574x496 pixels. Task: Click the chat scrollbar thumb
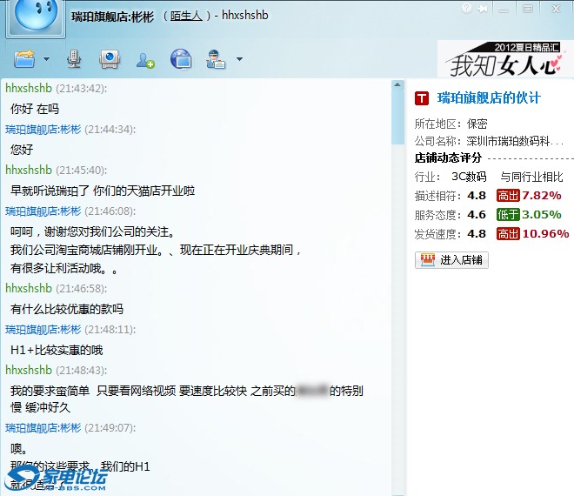pyautogui.click(x=397, y=117)
